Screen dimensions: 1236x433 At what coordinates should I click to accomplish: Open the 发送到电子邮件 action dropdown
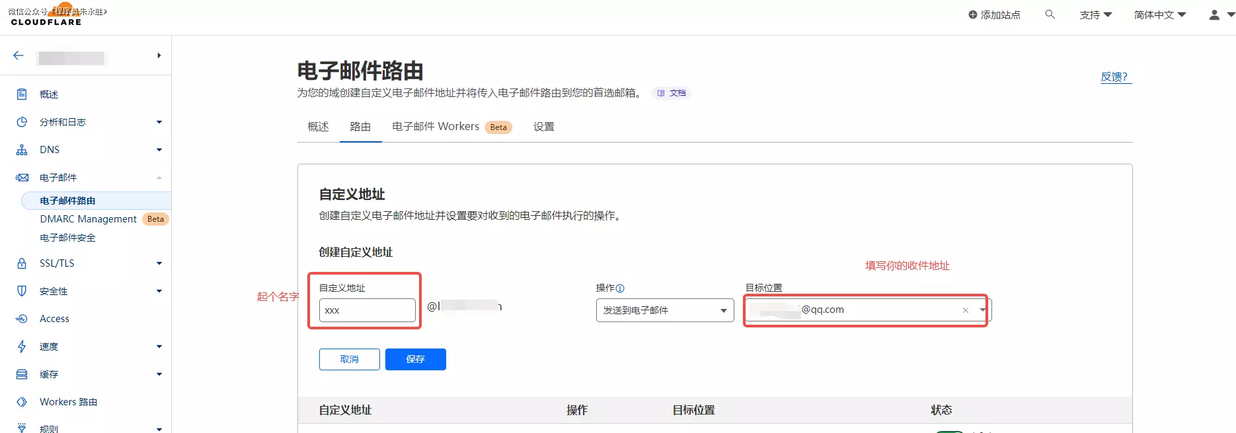point(664,310)
